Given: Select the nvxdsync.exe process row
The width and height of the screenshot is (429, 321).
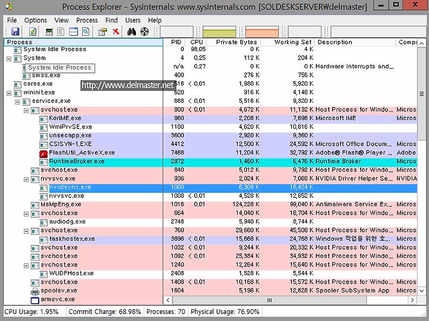Looking at the screenshot, I should click(210, 188).
